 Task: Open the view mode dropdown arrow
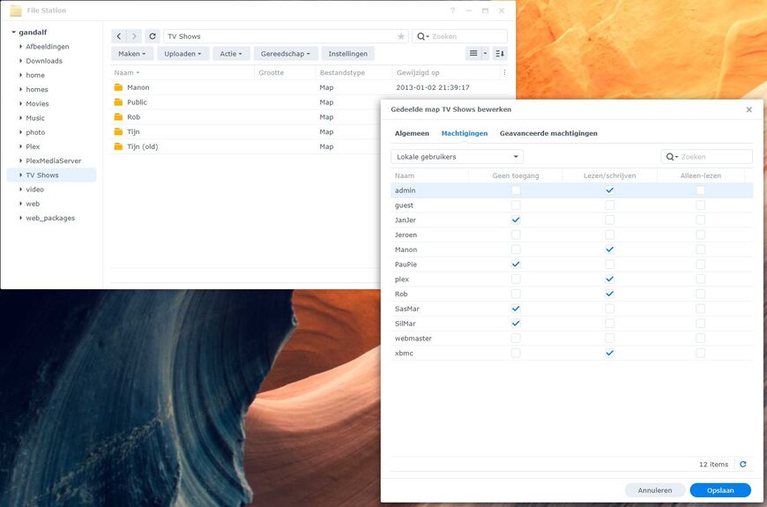(485, 53)
